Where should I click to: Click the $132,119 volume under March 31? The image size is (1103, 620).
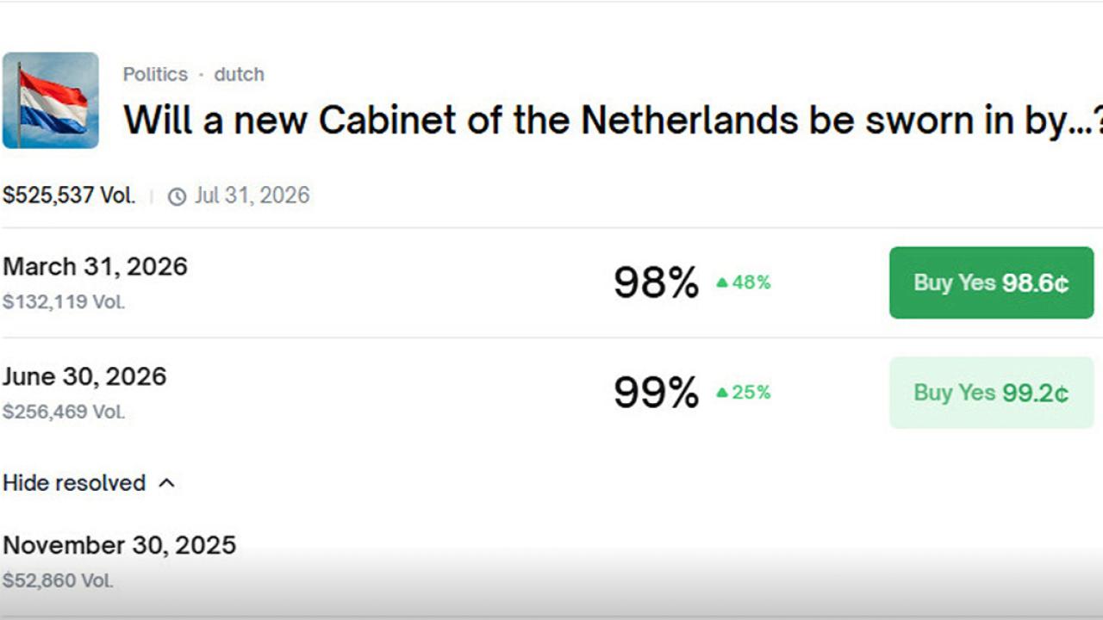coord(64,302)
